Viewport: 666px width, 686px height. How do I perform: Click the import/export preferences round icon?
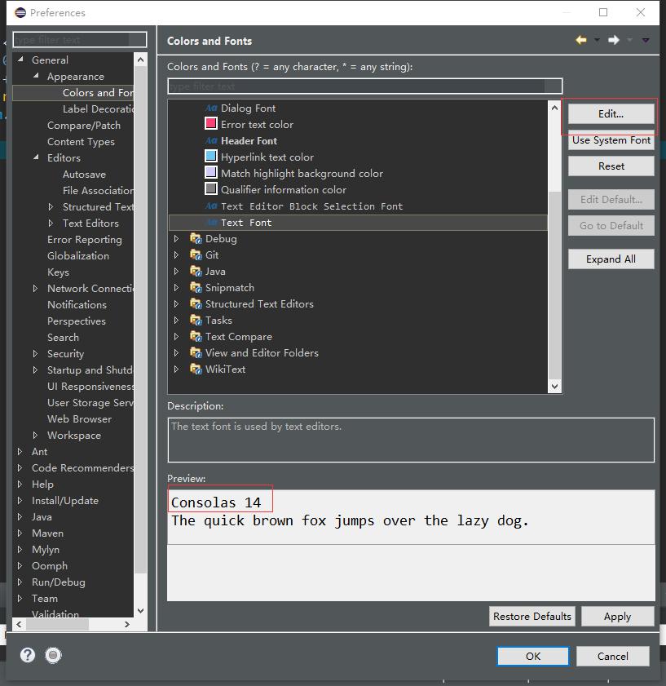tap(53, 655)
